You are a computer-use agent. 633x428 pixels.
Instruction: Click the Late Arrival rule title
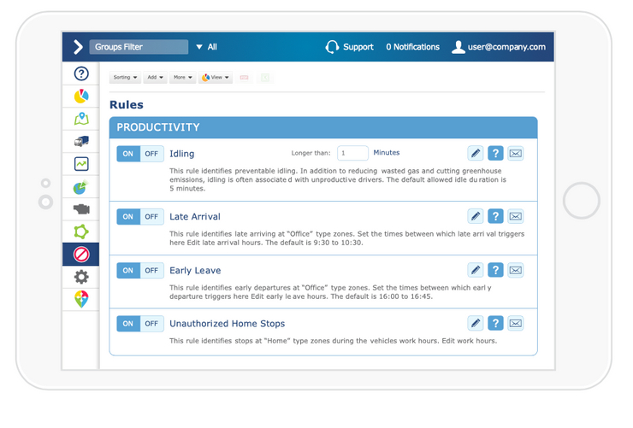coord(195,216)
